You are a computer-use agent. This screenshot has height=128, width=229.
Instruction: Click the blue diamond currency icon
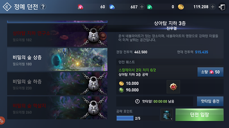pos(112,7)
